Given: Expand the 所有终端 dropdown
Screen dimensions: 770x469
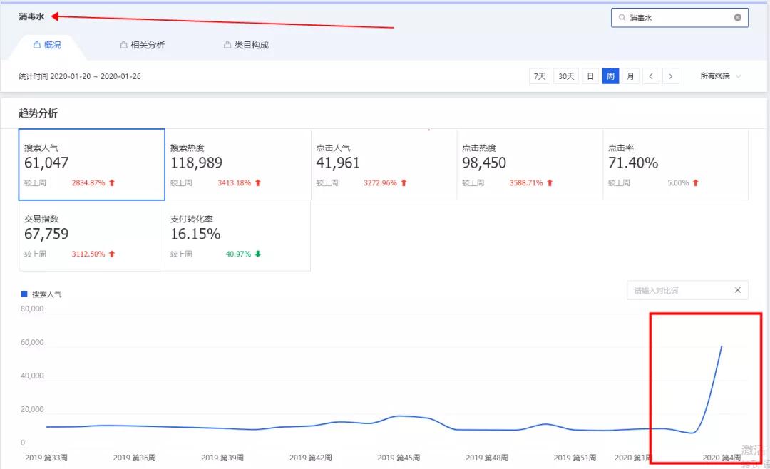Looking at the screenshot, I should pyautogui.click(x=721, y=76).
